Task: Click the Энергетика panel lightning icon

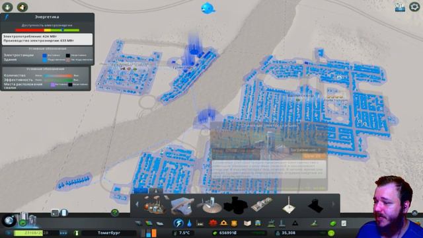Action: tap(7, 17)
